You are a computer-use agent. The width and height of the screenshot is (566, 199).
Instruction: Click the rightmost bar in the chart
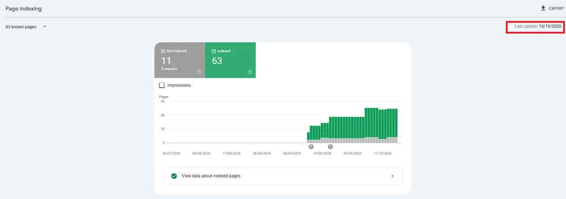(x=396, y=125)
